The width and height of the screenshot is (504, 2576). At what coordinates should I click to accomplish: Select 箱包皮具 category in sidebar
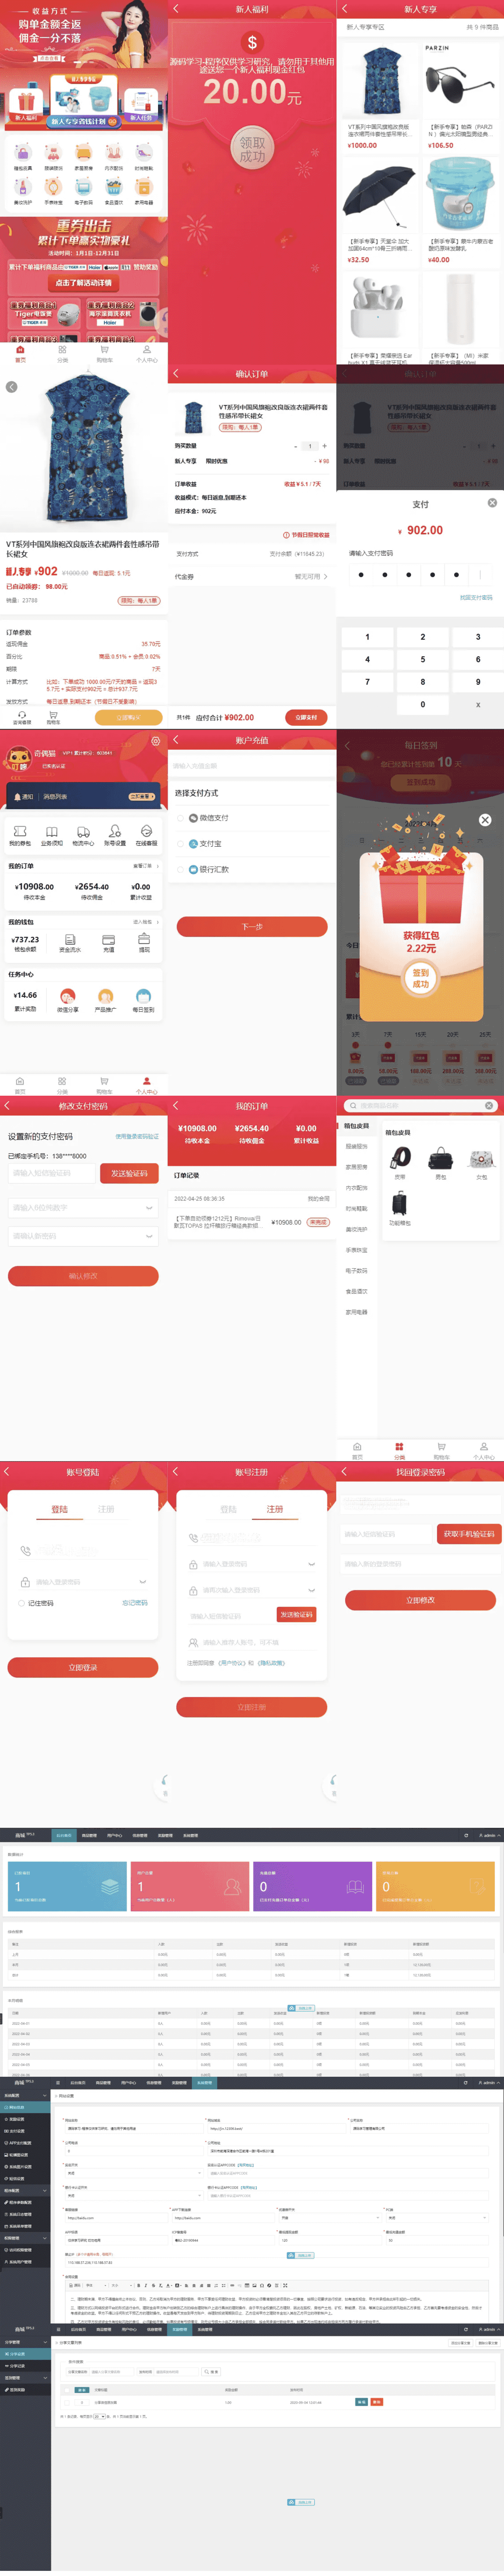point(356,1126)
